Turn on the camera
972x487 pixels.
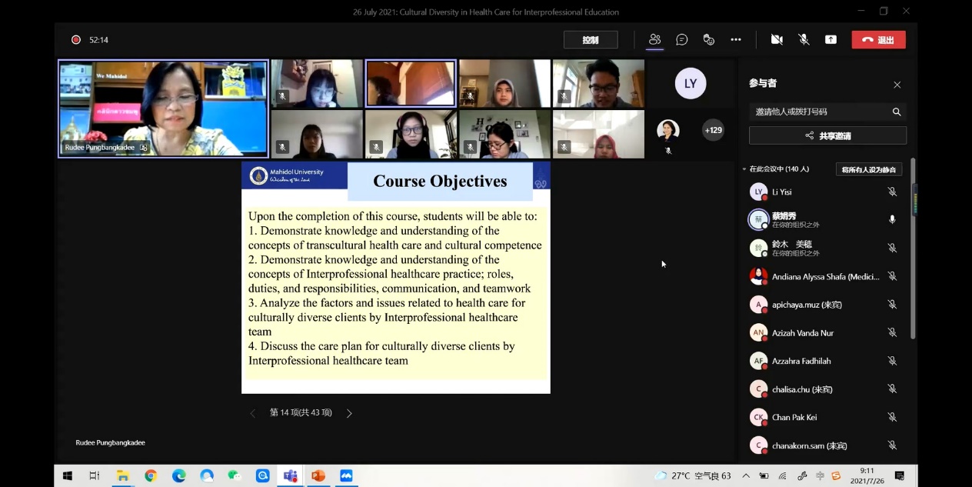777,40
